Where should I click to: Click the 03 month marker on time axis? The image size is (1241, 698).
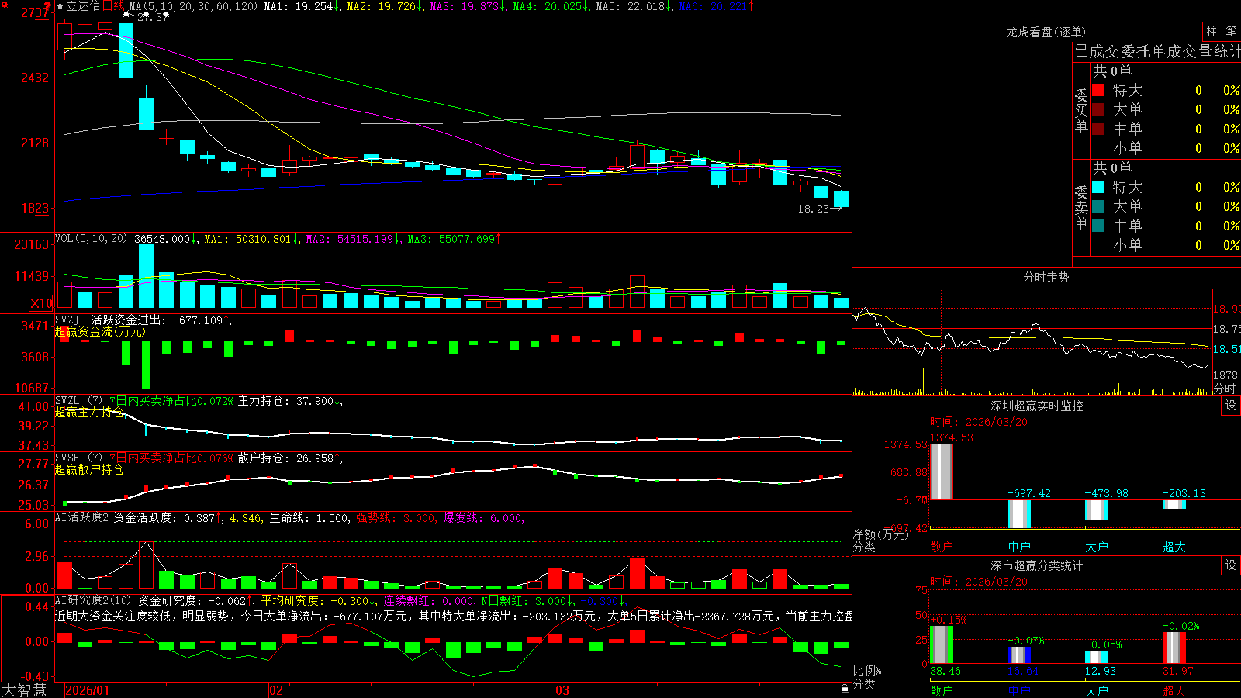pos(562,690)
